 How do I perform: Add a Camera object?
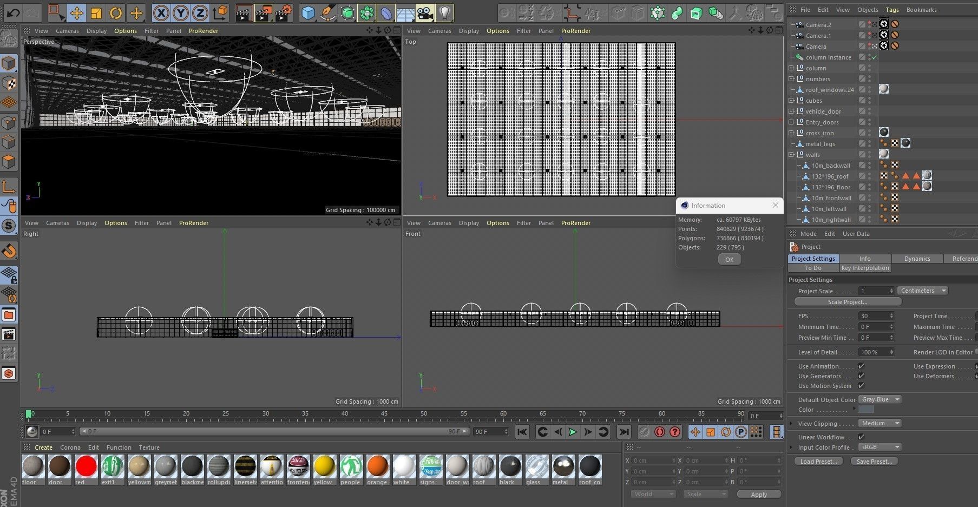pos(425,13)
